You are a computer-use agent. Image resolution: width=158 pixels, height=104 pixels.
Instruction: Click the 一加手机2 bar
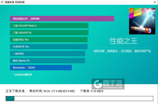pyautogui.click(x=47, y=53)
